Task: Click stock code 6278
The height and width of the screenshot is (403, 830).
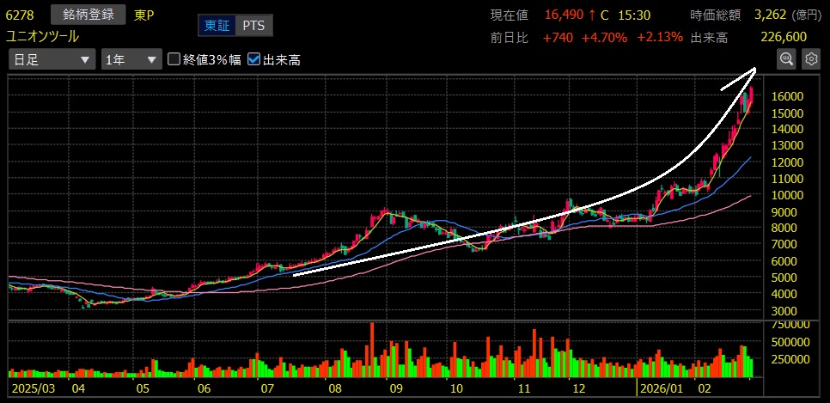Action: pos(20,15)
